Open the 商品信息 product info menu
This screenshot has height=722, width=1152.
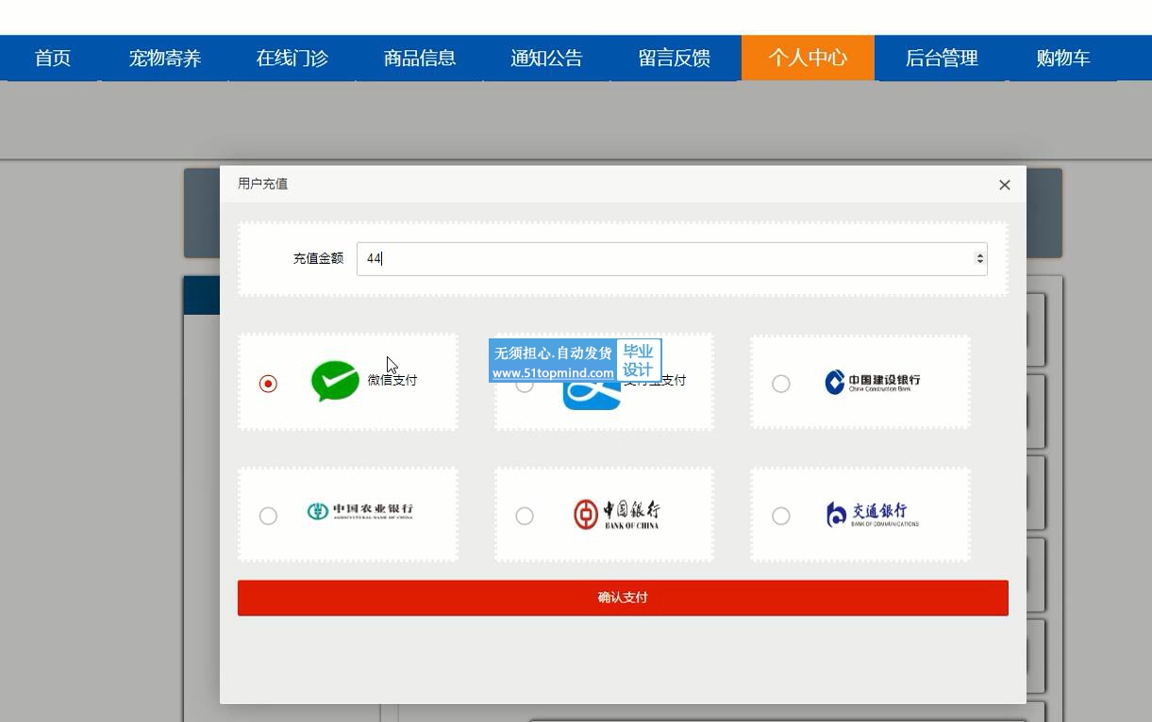[x=420, y=57]
